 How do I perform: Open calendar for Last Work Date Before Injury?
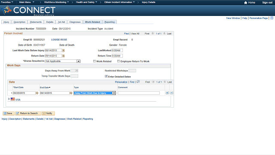click(x=63, y=51)
